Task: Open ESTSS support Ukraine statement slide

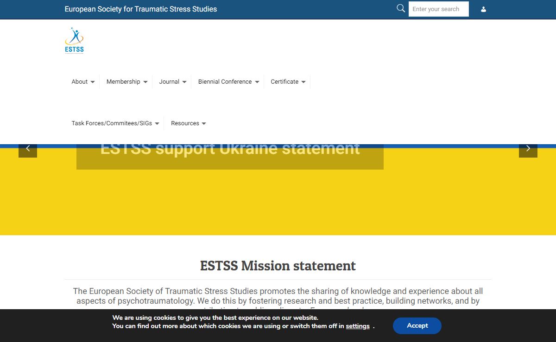Action: click(230, 149)
